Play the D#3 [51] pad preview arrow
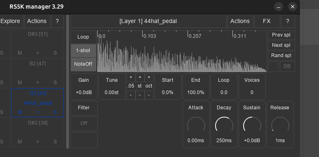The image size is (319, 157). (38, 53)
